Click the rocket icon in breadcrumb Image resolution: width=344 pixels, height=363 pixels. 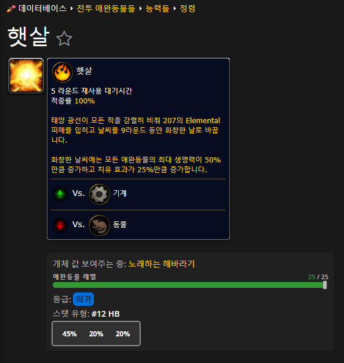11,9
